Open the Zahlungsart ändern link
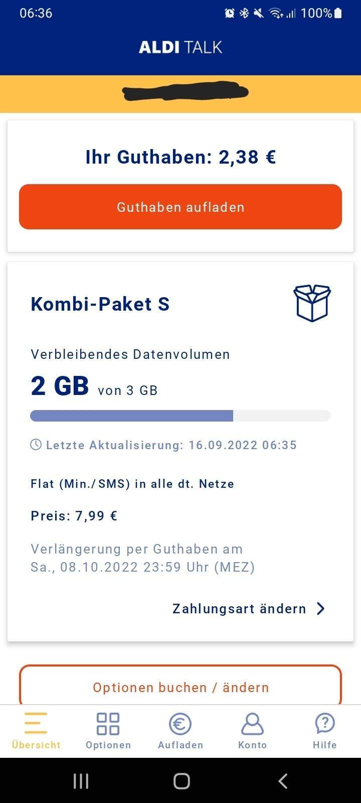Image resolution: width=361 pixels, height=803 pixels. (239, 609)
